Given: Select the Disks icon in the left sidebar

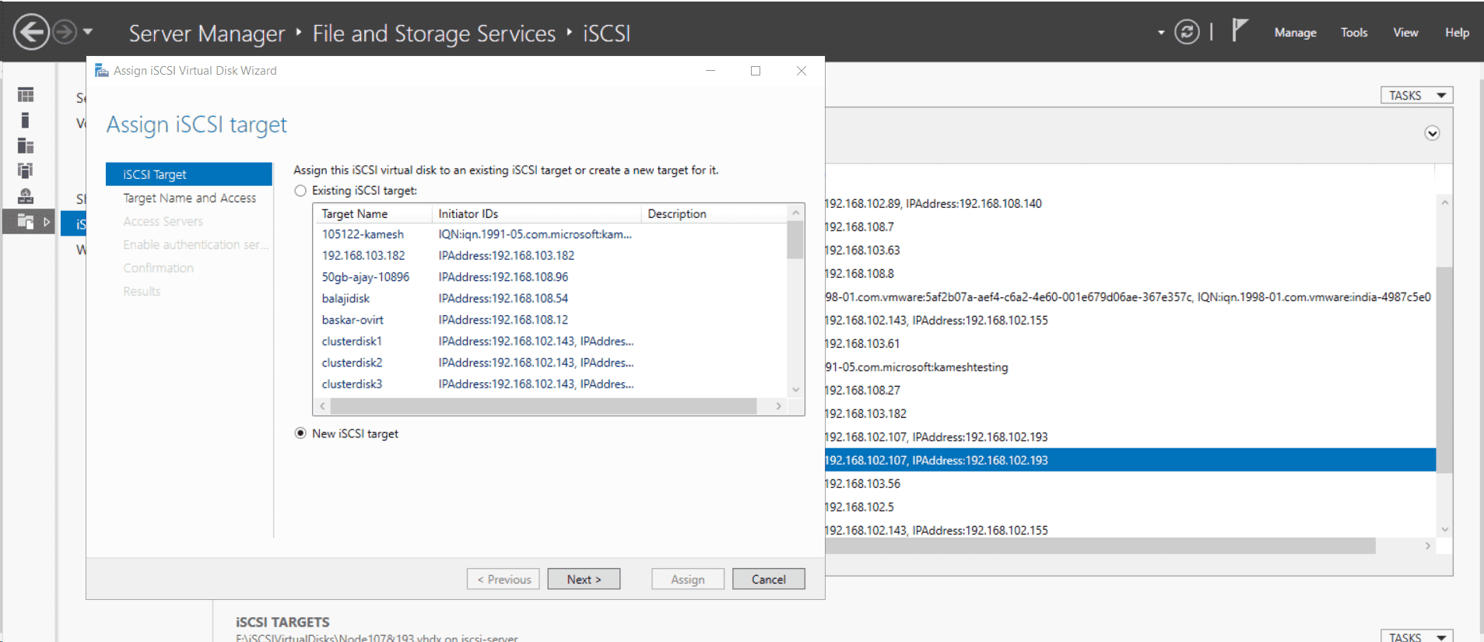Looking at the screenshot, I should click(26, 146).
